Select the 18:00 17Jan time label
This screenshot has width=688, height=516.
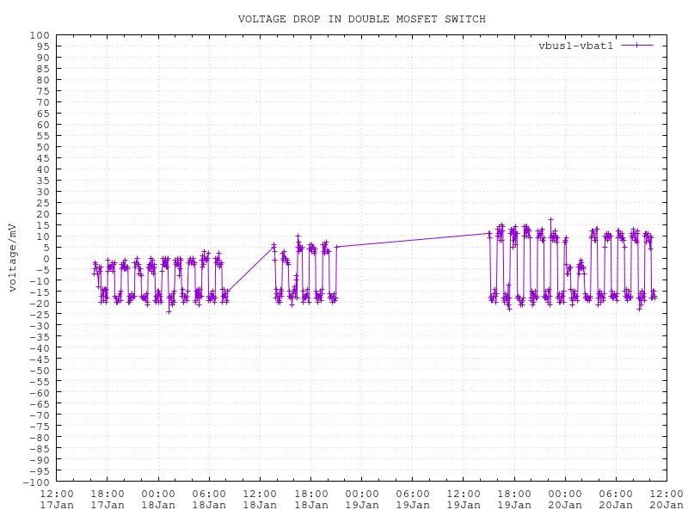coord(107,499)
